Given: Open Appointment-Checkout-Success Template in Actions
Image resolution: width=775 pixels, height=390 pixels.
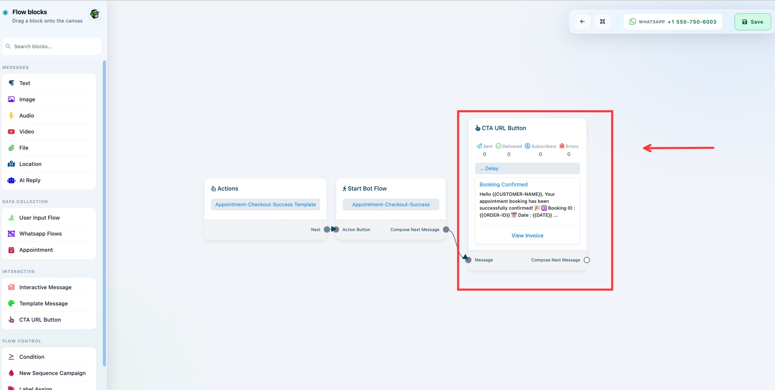Looking at the screenshot, I should point(265,205).
